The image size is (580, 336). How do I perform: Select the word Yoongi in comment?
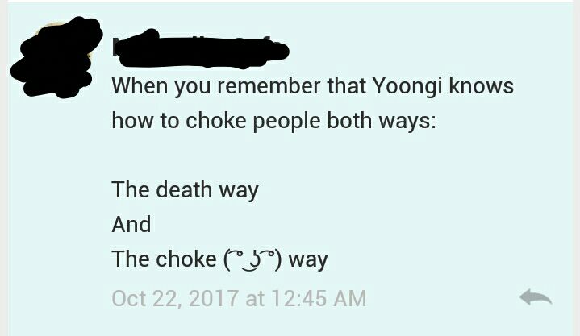(x=407, y=87)
